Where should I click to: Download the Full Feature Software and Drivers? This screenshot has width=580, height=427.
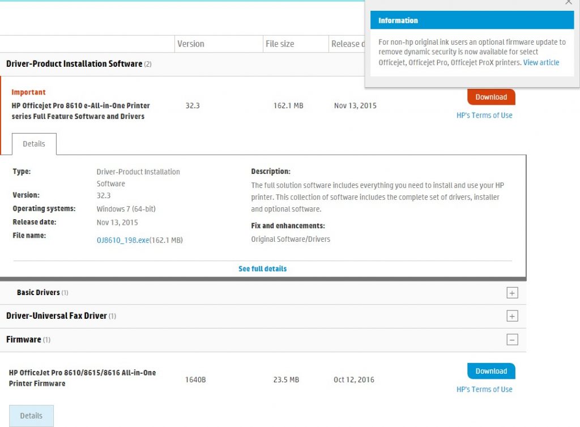(x=491, y=97)
